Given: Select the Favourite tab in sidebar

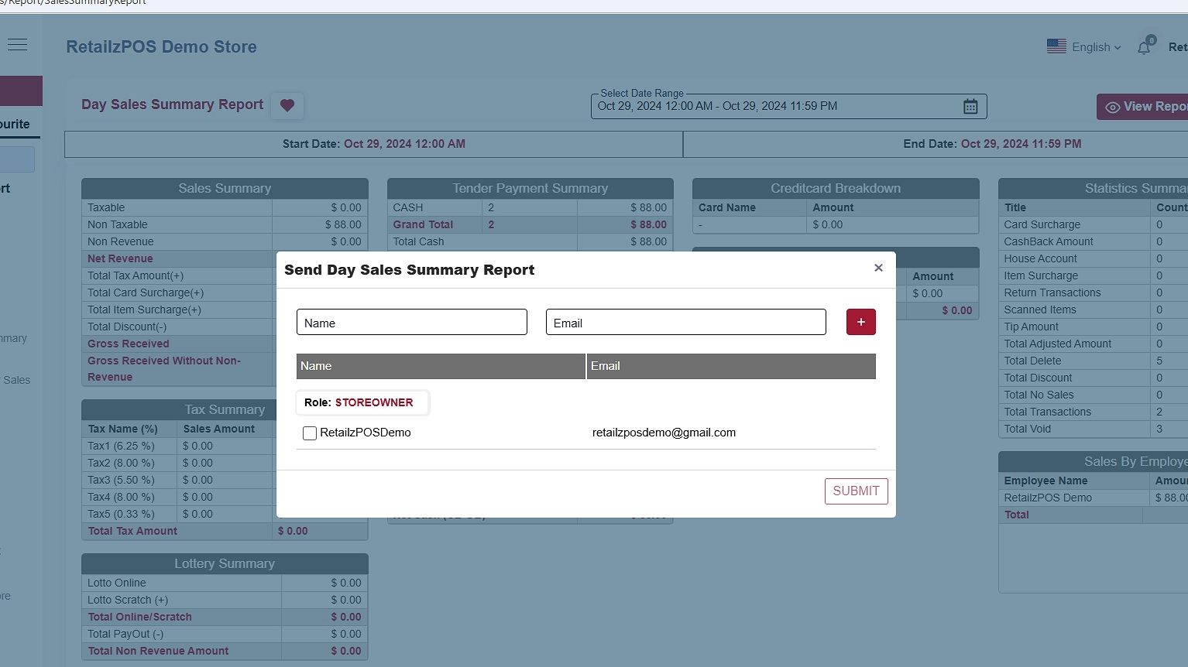Looking at the screenshot, I should pos(15,124).
